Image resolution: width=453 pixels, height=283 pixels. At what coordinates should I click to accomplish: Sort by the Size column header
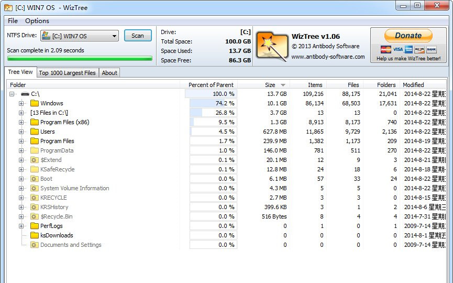(x=263, y=85)
